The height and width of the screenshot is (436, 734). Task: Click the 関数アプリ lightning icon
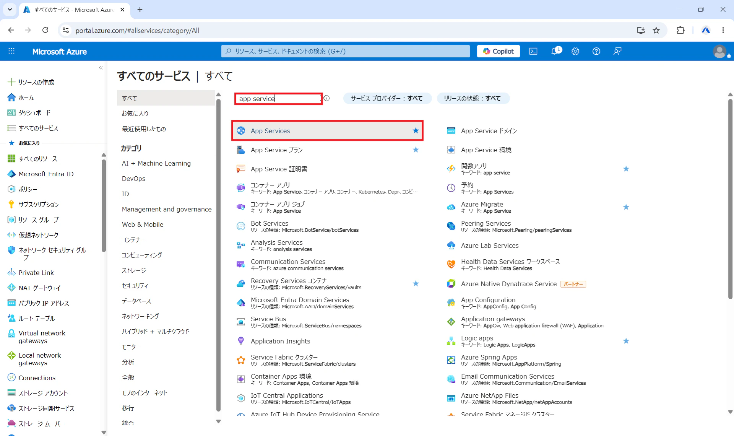[x=451, y=169]
